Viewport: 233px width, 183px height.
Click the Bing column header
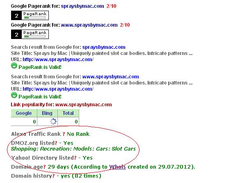47,113
